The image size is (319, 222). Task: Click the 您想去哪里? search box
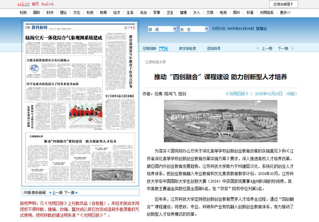pyautogui.click(x=283, y=4)
